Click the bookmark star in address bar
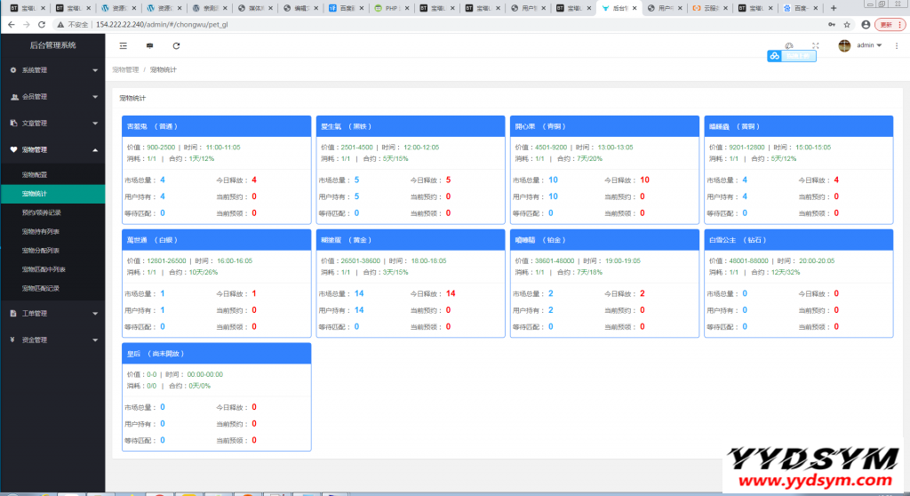The width and height of the screenshot is (910, 496). 848,25
